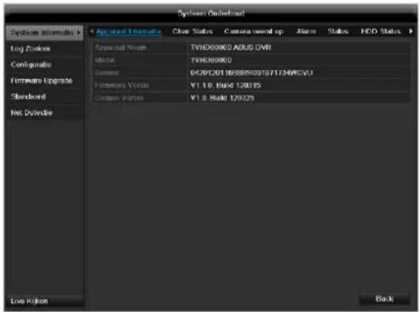
Task: Switch to the Apparaat Informatie tab
Action: coord(128,32)
